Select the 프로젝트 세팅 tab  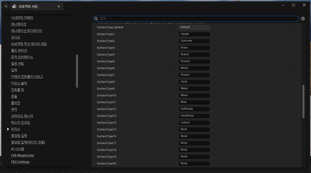37,7
